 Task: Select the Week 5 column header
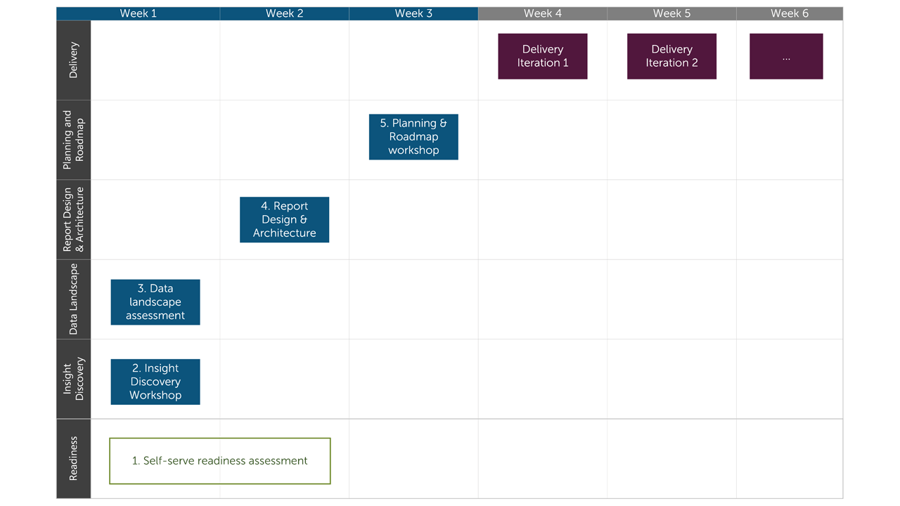tap(671, 13)
